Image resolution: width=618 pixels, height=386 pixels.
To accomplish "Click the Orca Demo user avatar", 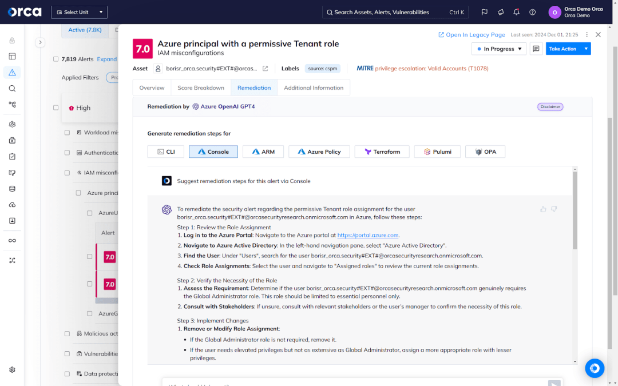I will tap(554, 12).
